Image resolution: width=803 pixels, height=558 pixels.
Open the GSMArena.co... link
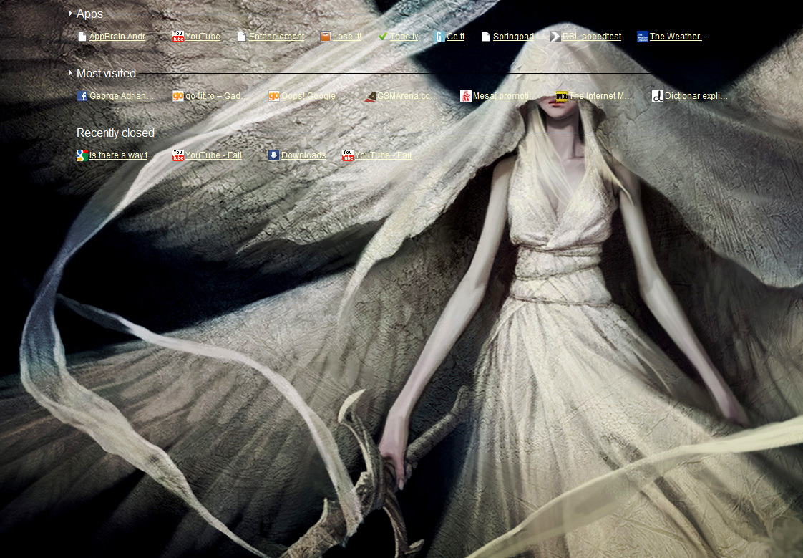(x=408, y=96)
